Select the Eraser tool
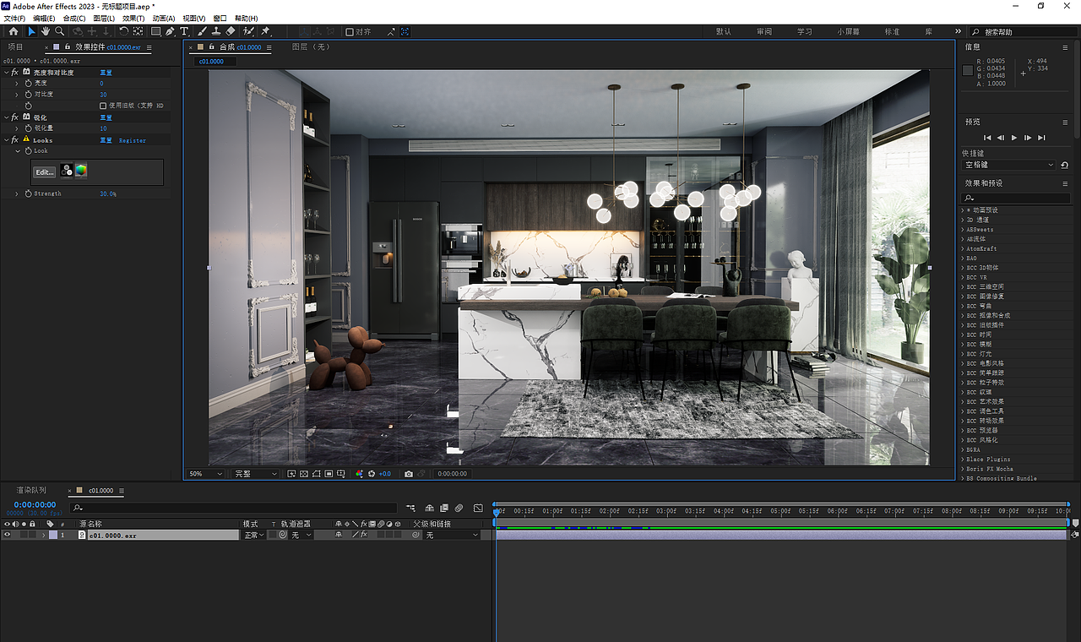The image size is (1081, 642). (x=231, y=31)
